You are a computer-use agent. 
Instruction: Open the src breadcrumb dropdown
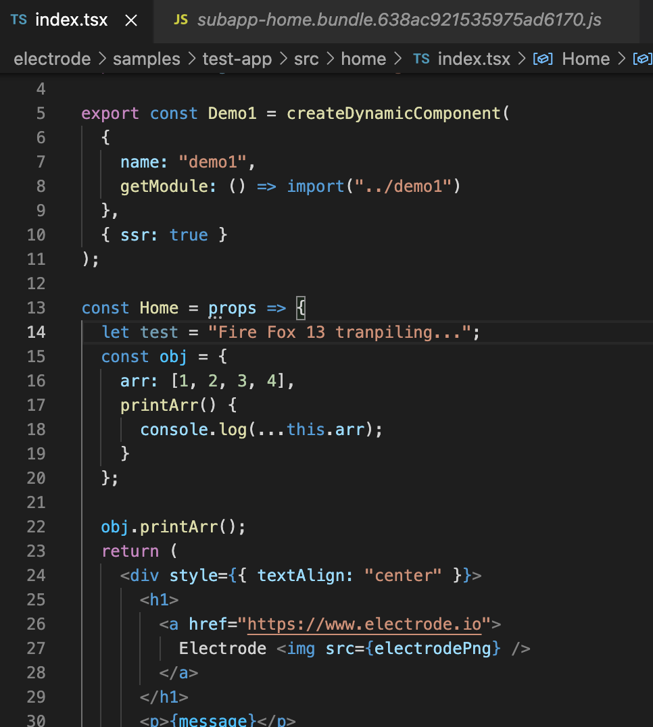pos(306,59)
